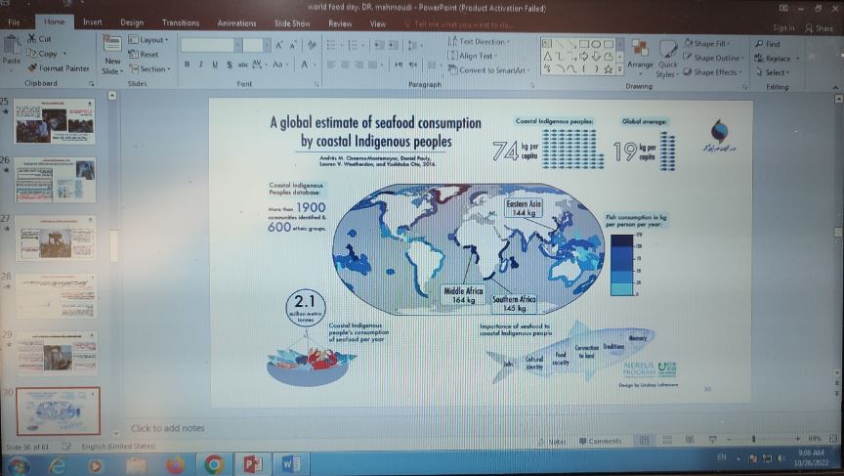Adjust the zoom slider in status bar
The image size is (844, 476).
752,441
